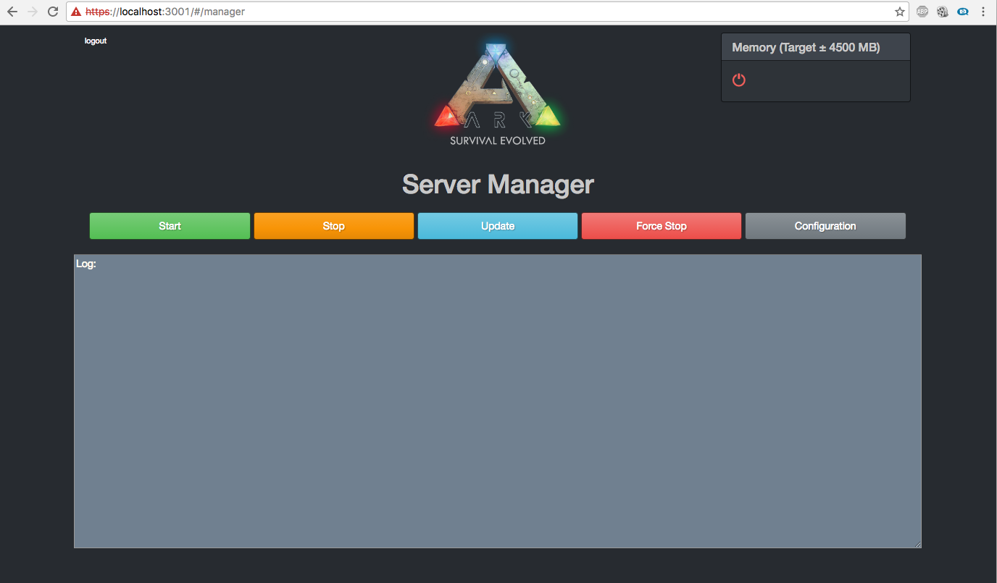
Task: Click inside the Log text area
Action: [498, 401]
